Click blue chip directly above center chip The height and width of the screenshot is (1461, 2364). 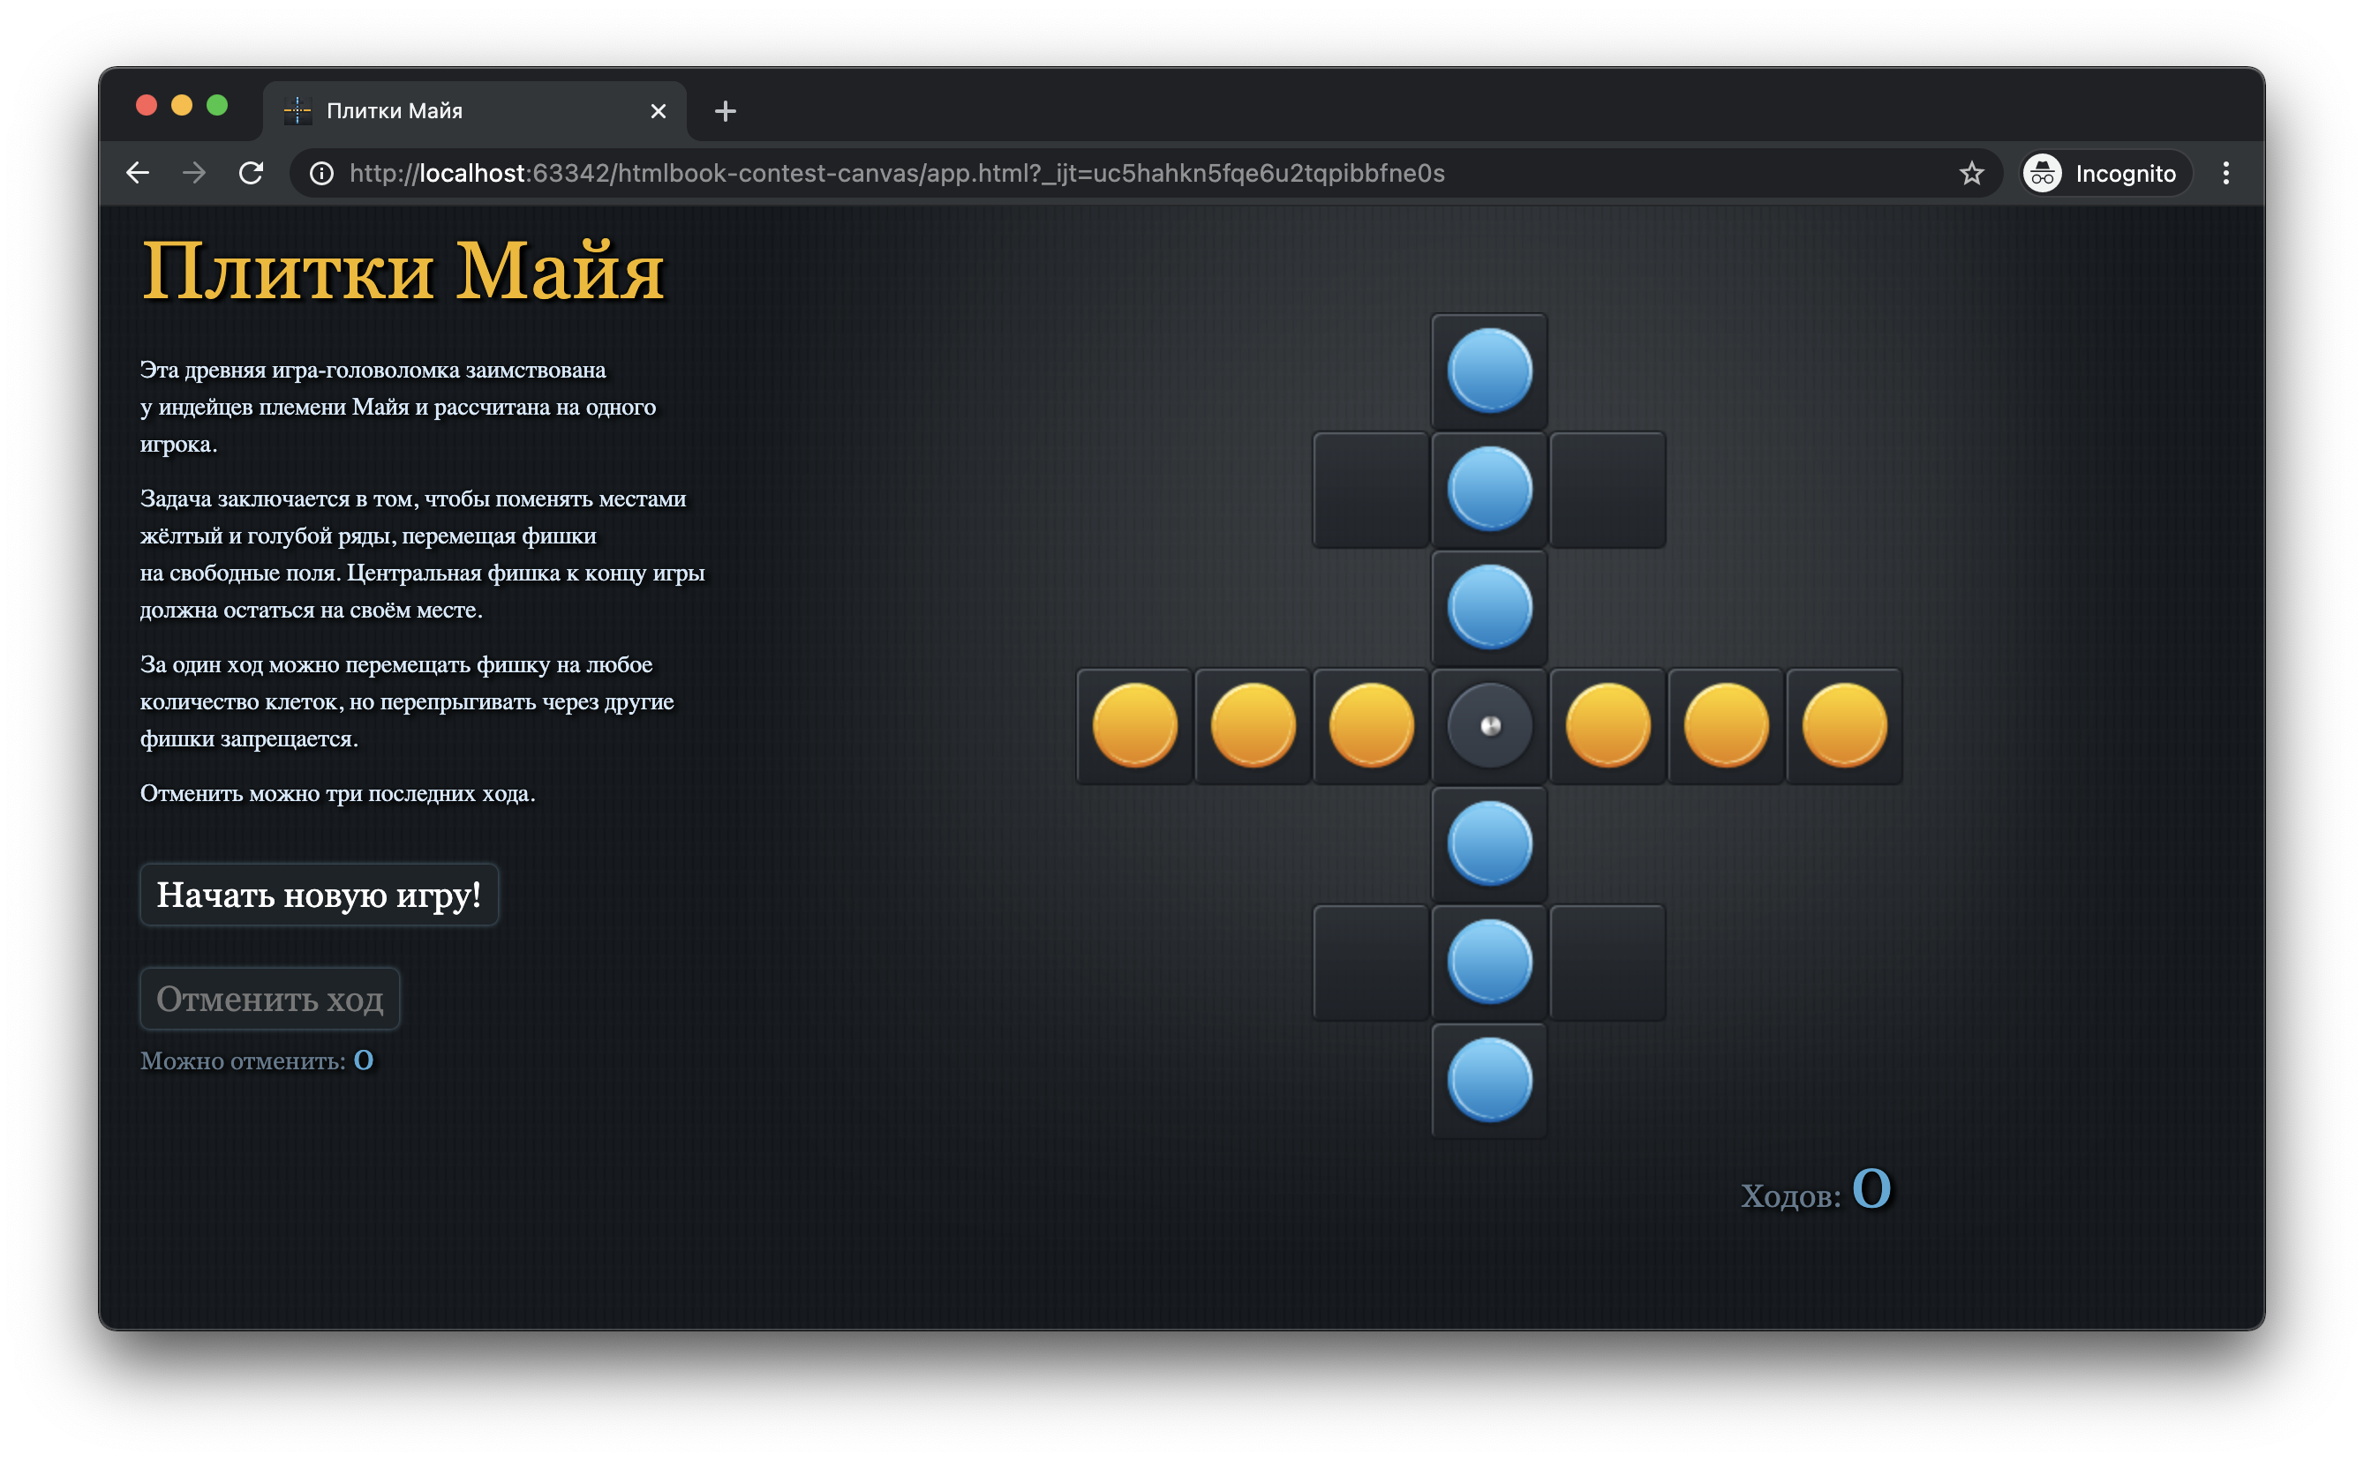[x=1489, y=608]
